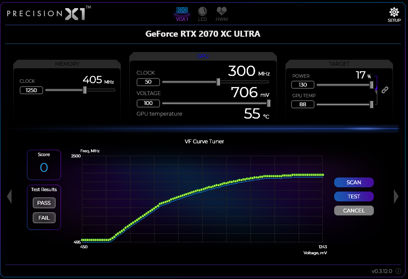Viewport: 408px width, 279px height.
Task: Go to previous panel with left arrow
Action: coord(9,196)
